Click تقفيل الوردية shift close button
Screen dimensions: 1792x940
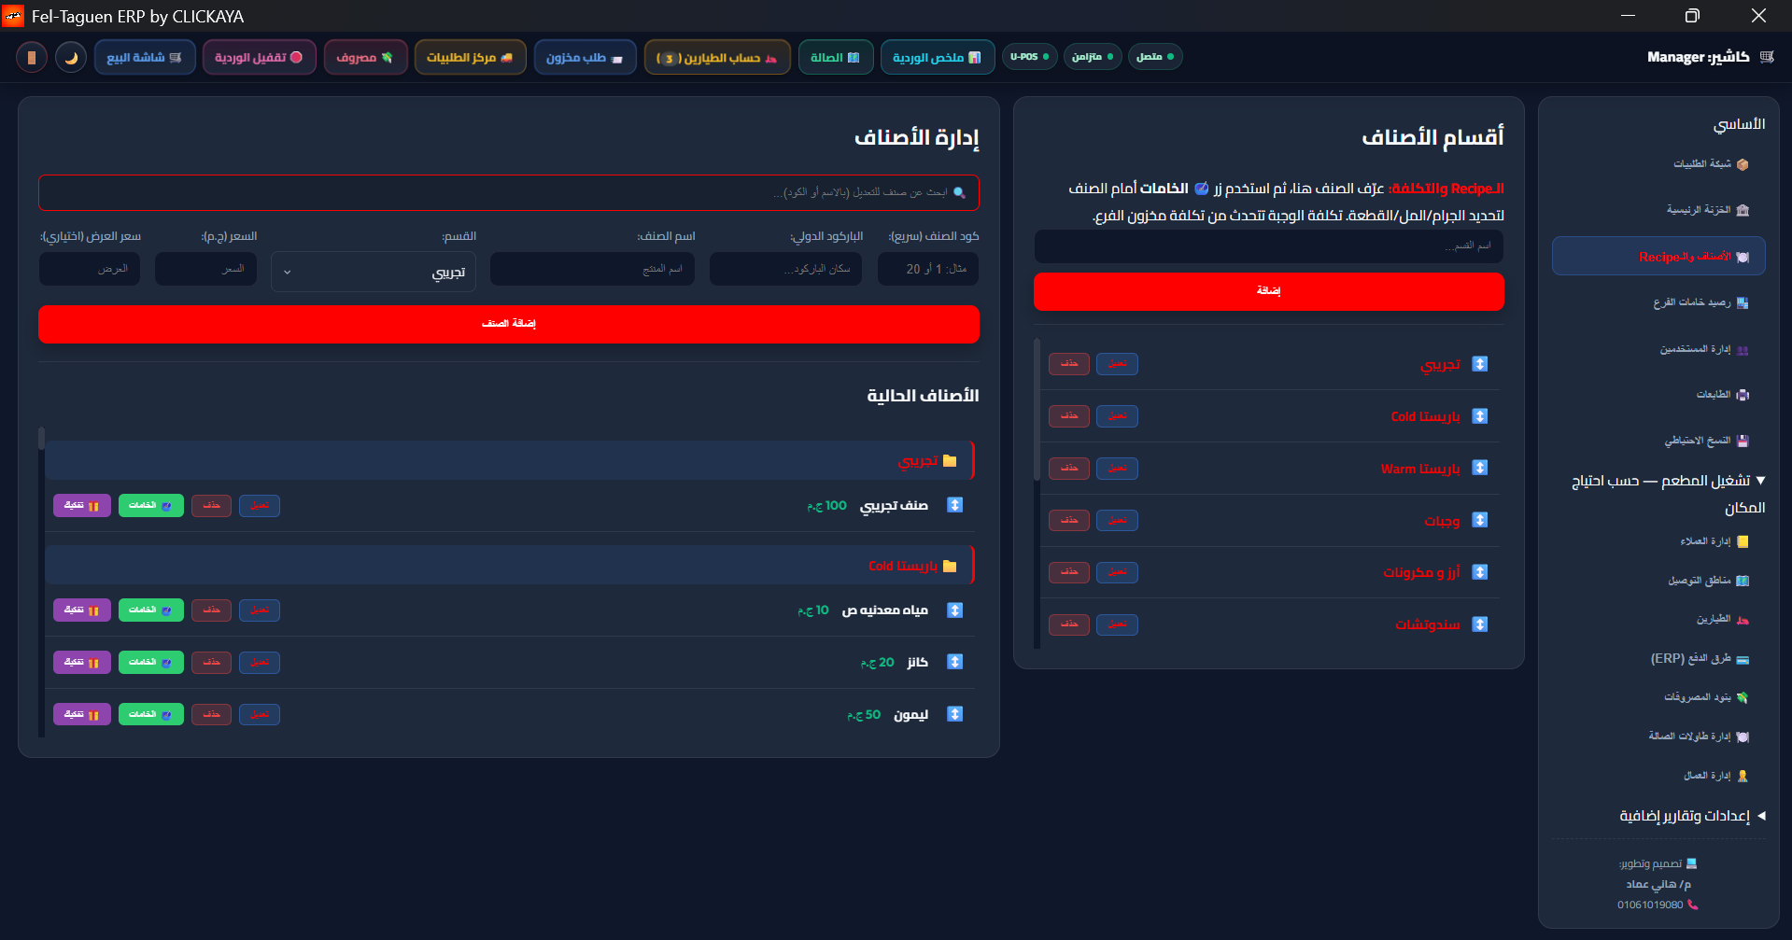point(259,57)
